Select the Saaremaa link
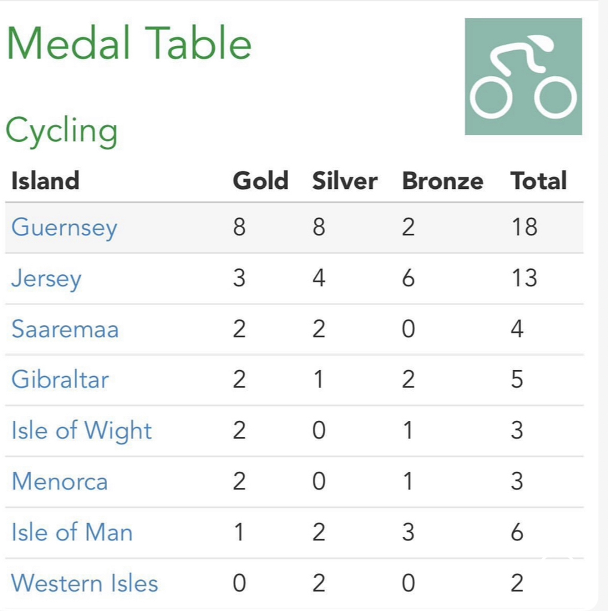 65,329
